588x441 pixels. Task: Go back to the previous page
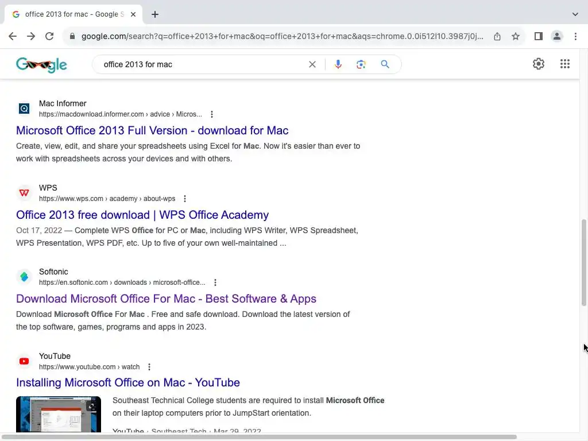coord(13,36)
